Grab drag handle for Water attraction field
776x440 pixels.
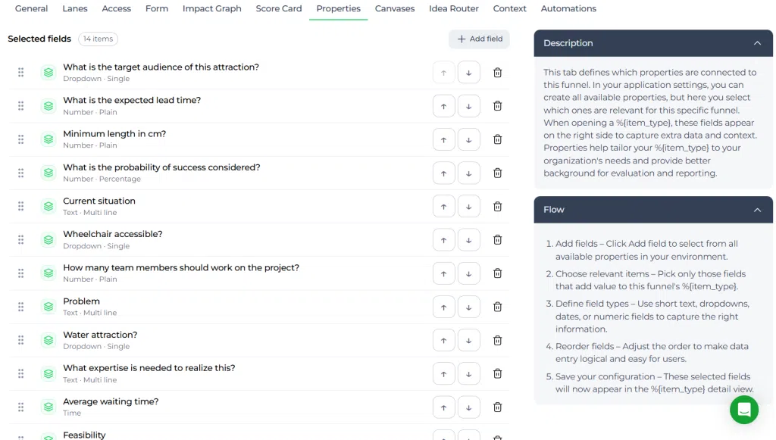click(20, 340)
